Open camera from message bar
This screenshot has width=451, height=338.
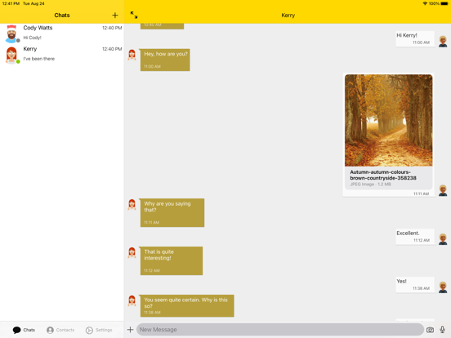click(x=430, y=330)
